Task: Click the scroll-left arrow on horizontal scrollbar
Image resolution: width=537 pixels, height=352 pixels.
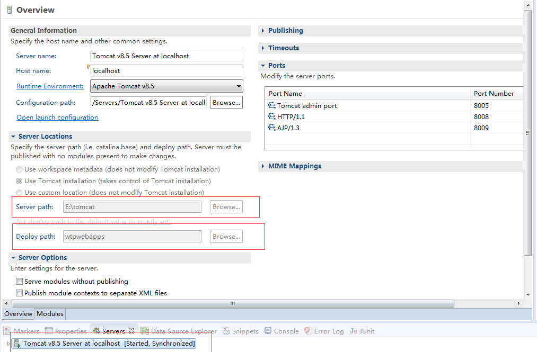Action: (x=6, y=303)
